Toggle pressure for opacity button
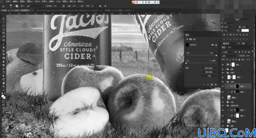This screenshot has width=256, height=138. [x=64, y=6]
